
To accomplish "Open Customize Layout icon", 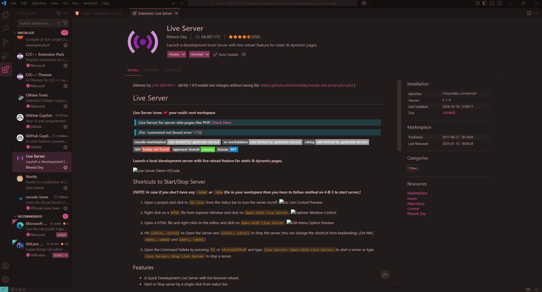I will pos(477,3).
